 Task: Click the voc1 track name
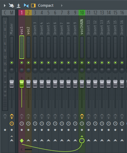click(x=22, y=30)
